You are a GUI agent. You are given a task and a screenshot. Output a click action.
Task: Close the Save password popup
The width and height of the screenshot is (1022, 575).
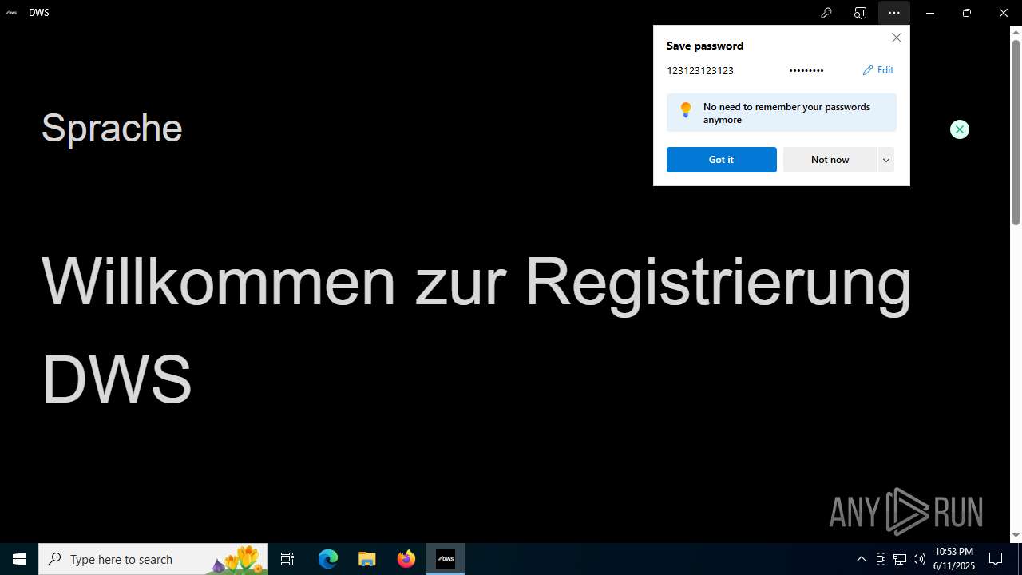pos(897,38)
